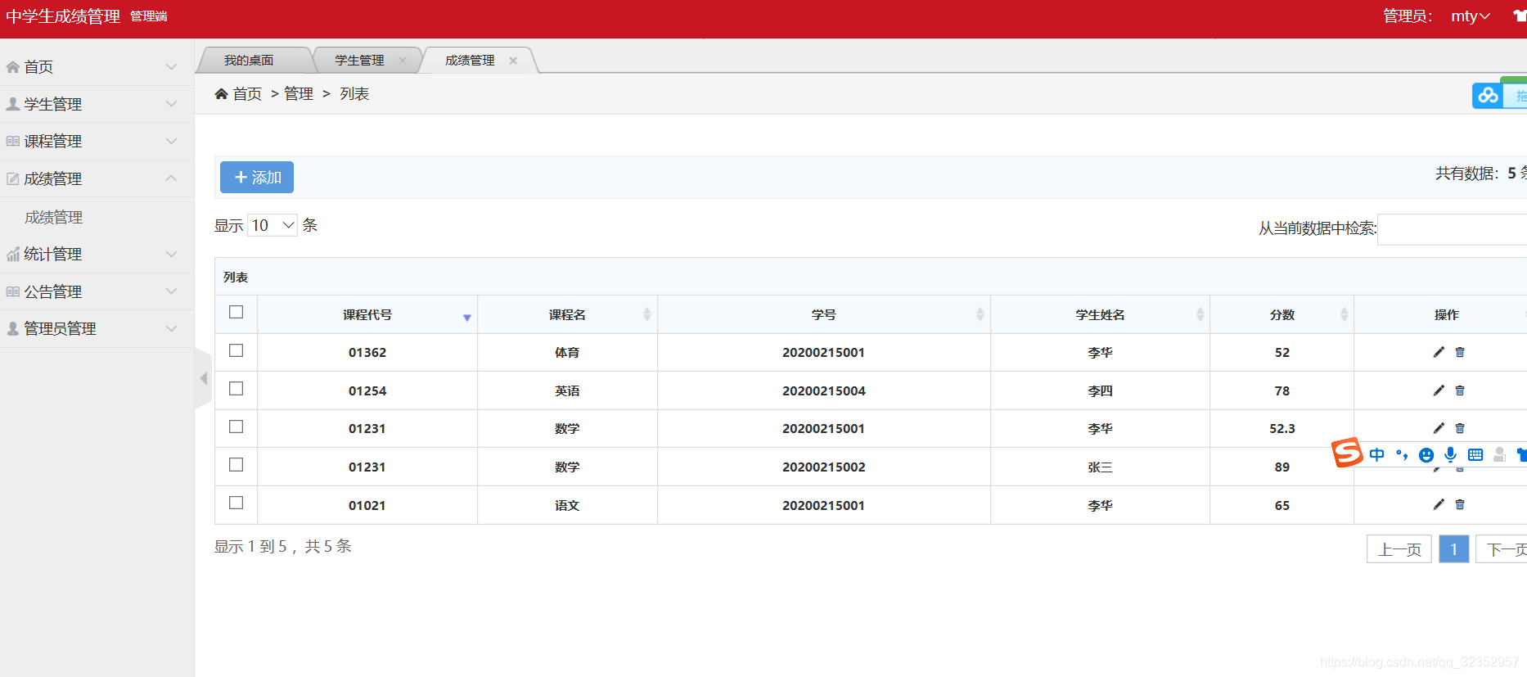Focus the 从当前数据中检索 search field
This screenshot has height=677, width=1527.
(1453, 229)
